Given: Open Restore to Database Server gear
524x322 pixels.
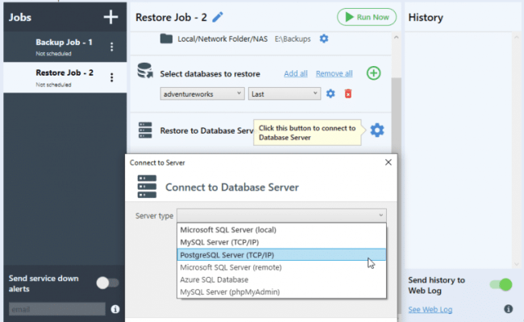Looking at the screenshot, I should click(x=377, y=130).
